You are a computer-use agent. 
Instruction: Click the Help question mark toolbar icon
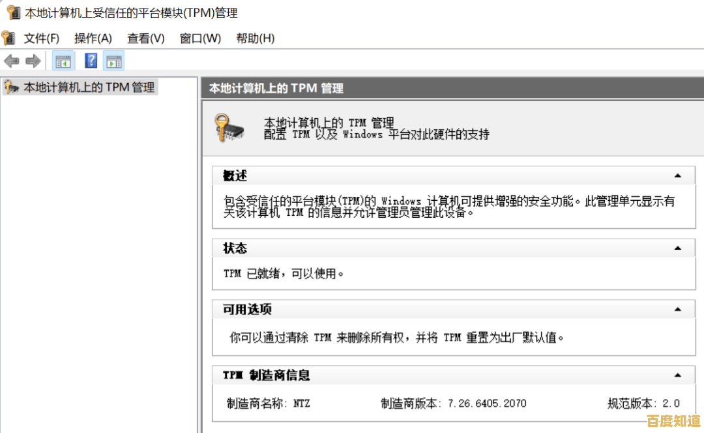[91, 61]
